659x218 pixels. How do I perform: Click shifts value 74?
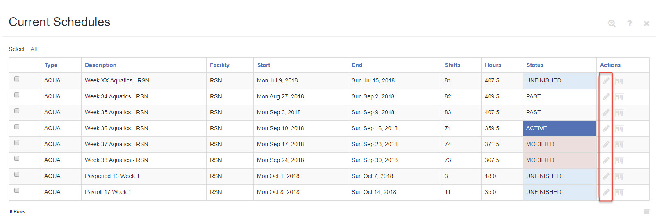(x=448, y=144)
